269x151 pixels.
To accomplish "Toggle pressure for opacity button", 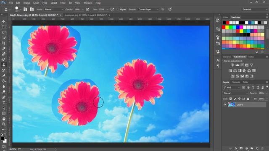I will [87, 9].
